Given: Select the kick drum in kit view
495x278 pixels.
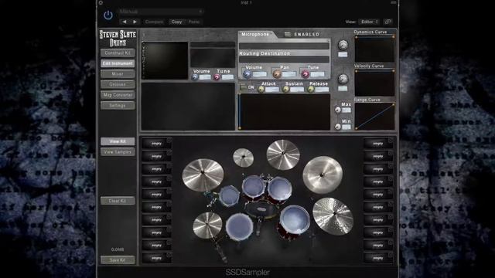Looking at the screenshot, I should tap(261, 210).
